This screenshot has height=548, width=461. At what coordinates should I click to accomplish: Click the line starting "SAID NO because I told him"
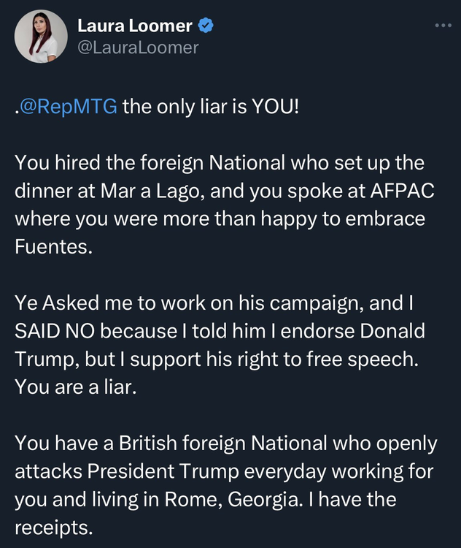(220, 330)
